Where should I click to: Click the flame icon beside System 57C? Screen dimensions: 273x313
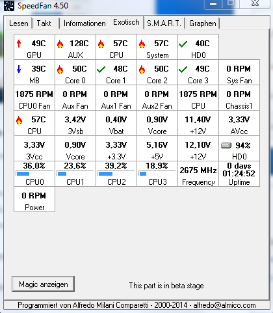tap(142, 44)
